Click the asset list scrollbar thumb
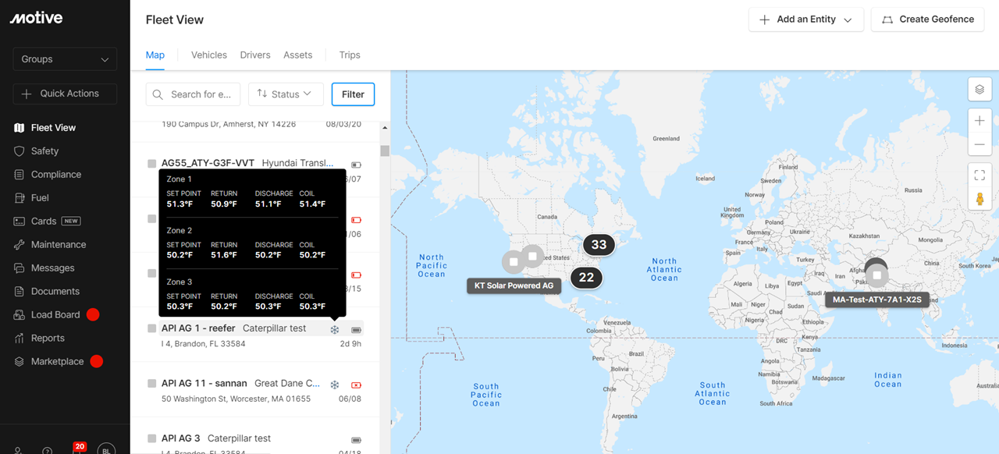Screen dimensions: 999x454 (385, 151)
